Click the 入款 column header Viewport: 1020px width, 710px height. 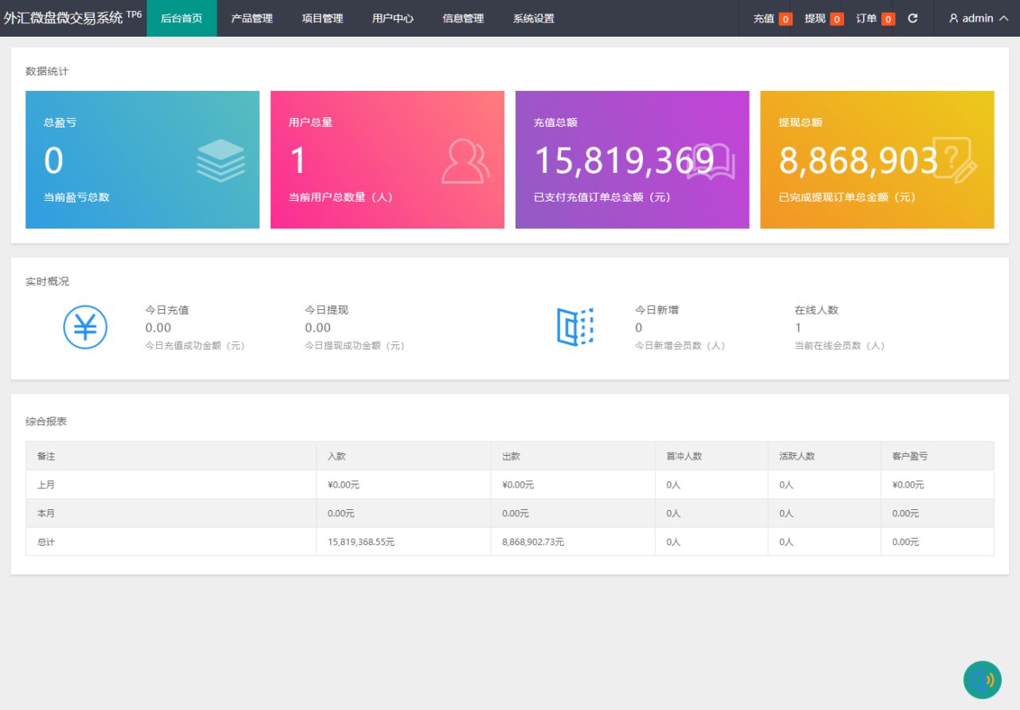pos(336,456)
